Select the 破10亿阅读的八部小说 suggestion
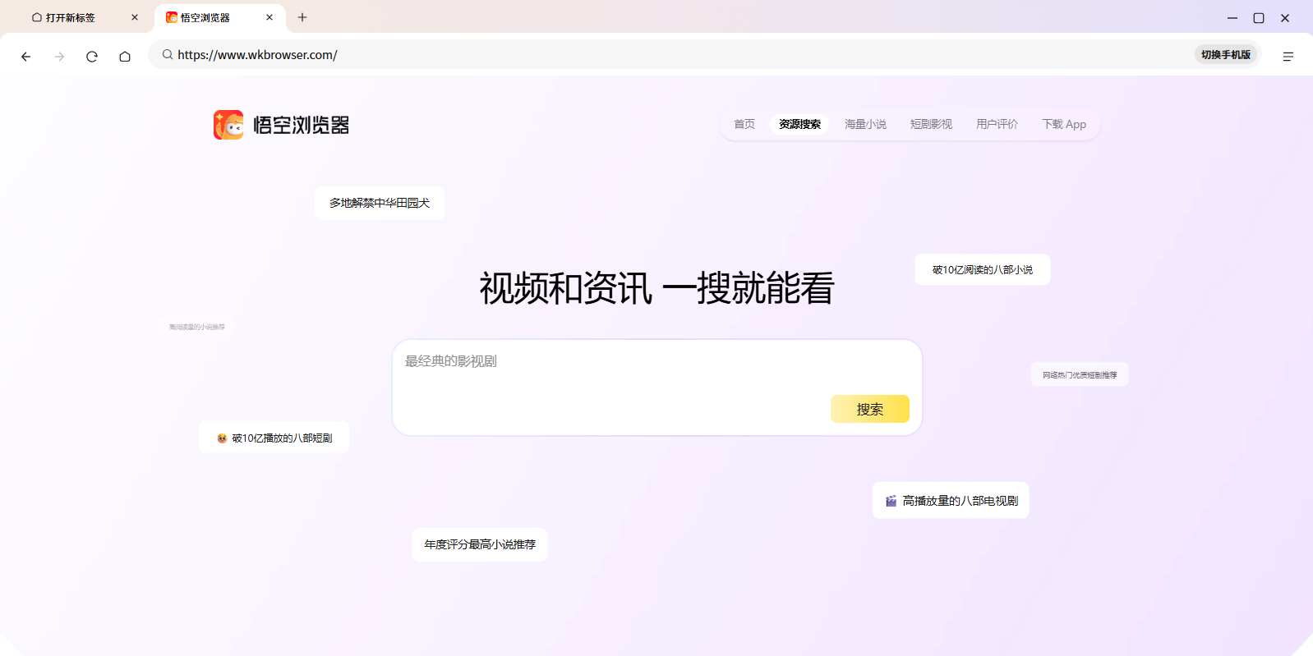This screenshot has height=656, width=1313. [983, 269]
